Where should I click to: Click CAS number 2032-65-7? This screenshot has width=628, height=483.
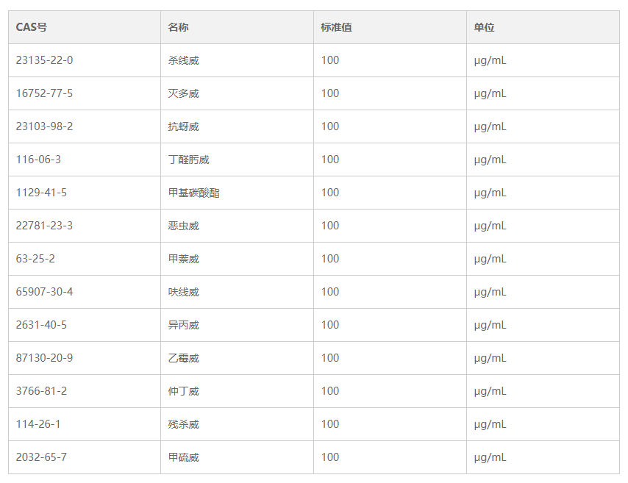tap(41, 457)
